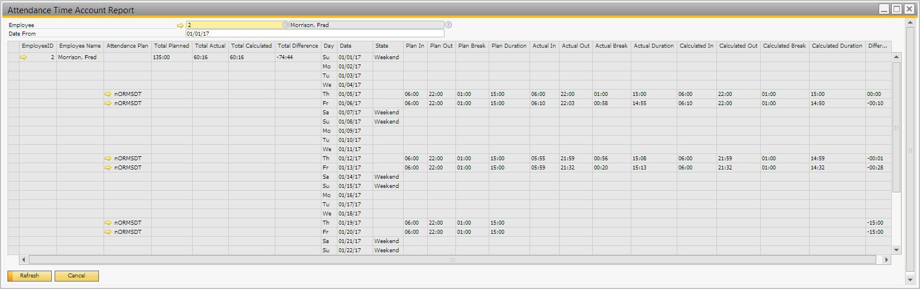Viewport: 920px width, 289px height.
Task: Click into the Date From field
Action: 314,34
